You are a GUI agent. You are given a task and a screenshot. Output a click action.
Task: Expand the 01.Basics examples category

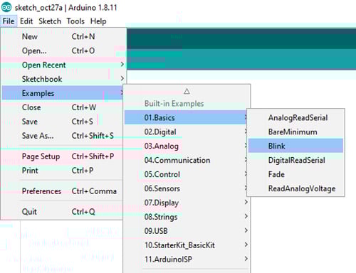pos(187,117)
